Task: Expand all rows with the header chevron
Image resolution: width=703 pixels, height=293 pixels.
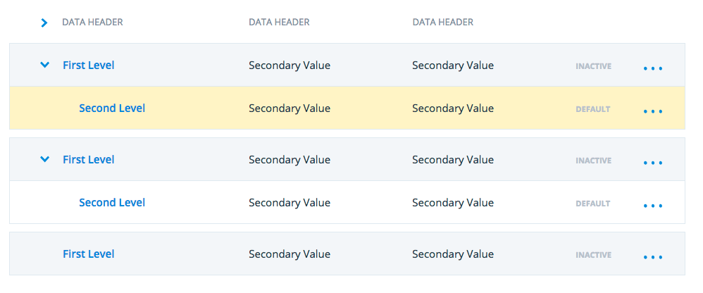Action: click(44, 23)
